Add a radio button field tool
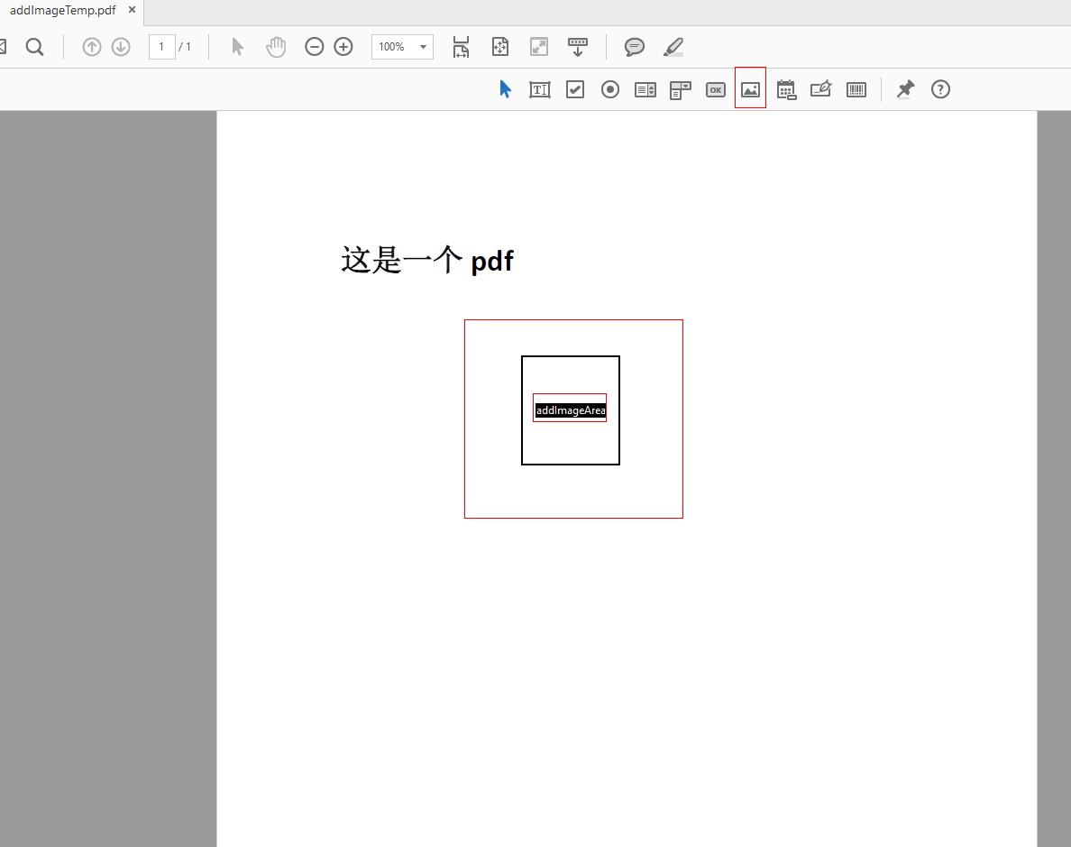Viewport: 1071px width, 847px height. 610,89
